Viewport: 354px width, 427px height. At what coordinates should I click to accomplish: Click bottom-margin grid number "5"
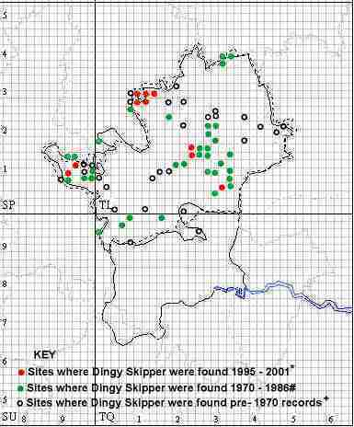(x=293, y=419)
